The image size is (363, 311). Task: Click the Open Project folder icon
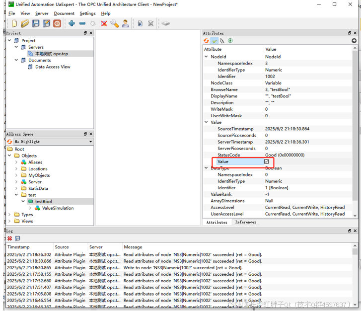click(x=25, y=23)
